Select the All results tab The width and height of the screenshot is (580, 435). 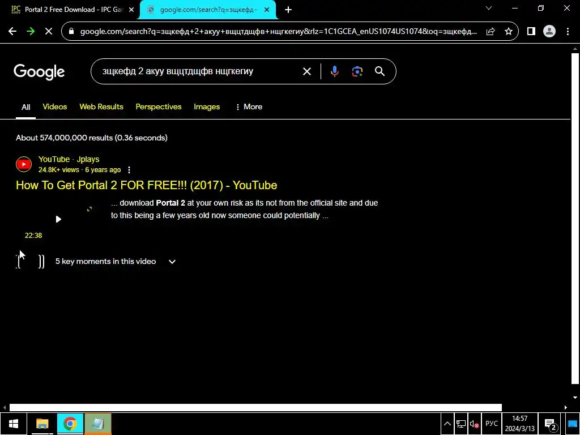(x=26, y=107)
